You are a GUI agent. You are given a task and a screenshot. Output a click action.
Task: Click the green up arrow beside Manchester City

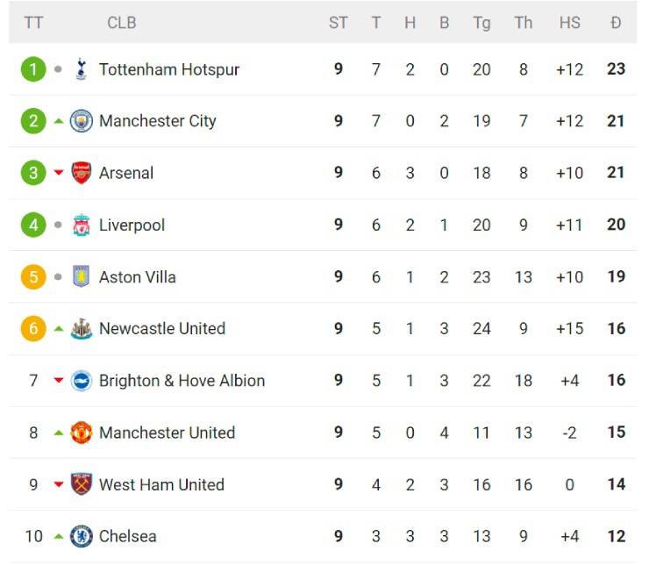click(59, 121)
